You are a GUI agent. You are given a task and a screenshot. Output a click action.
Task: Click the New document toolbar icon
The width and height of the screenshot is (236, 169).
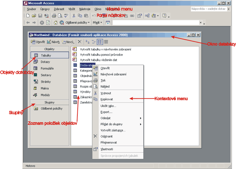pos(28,16)
